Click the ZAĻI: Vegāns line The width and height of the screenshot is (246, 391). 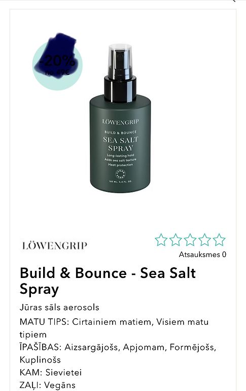[x=48, y=385]
